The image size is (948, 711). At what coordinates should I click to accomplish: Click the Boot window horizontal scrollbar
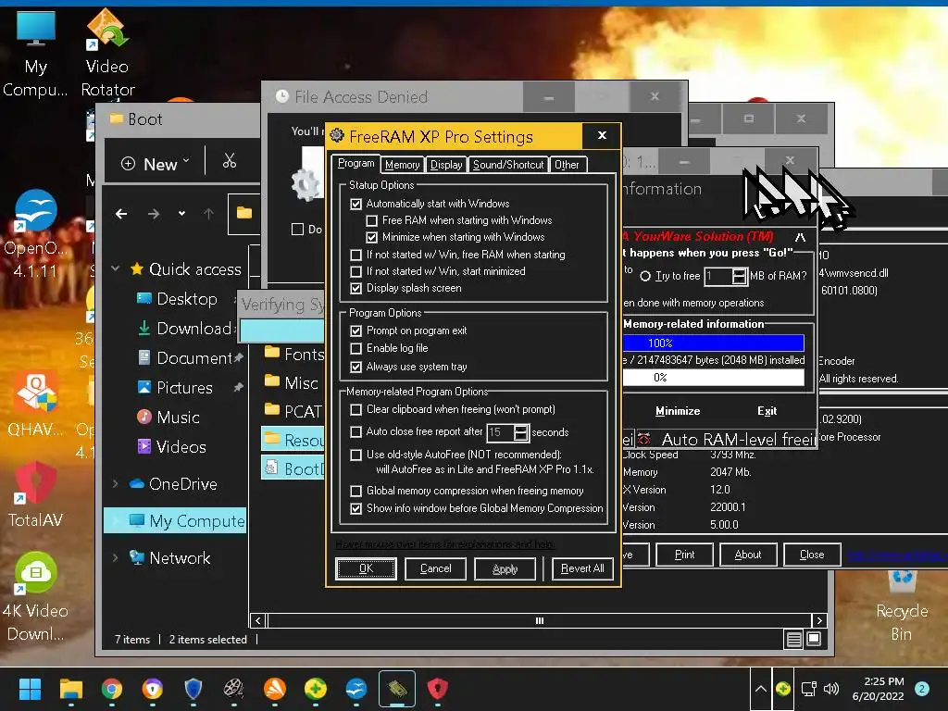pos(540,620)
